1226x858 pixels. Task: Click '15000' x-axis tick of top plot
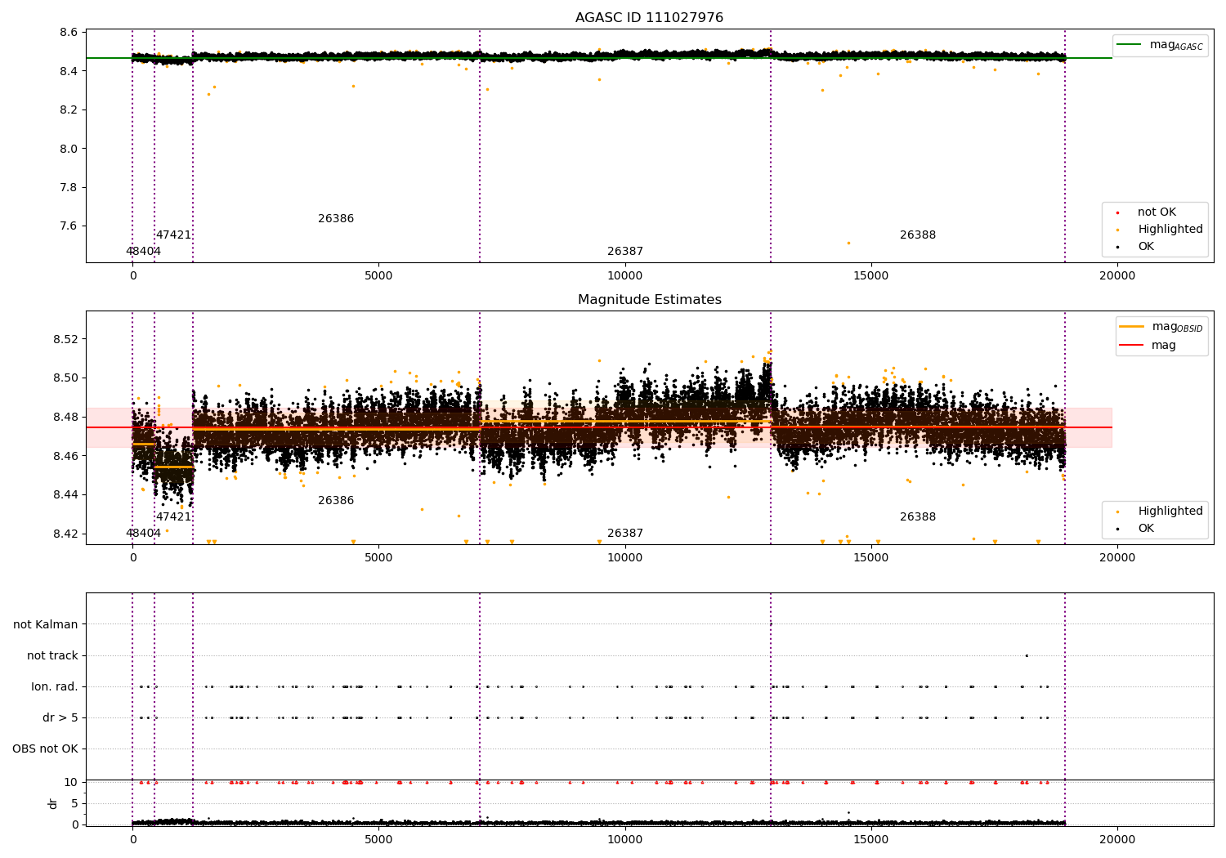[871, 276]
